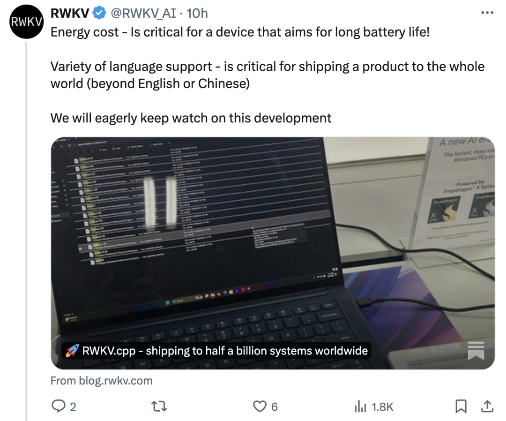Like the tweet with heart icon
This screenshot has width=506, height=421.
pyautogui.click(x=260, y=406)
